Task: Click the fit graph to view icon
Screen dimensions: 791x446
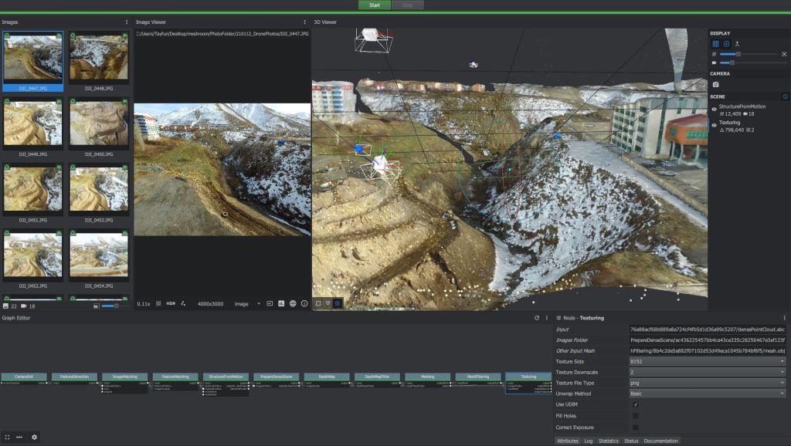Action: pos(7,437)
